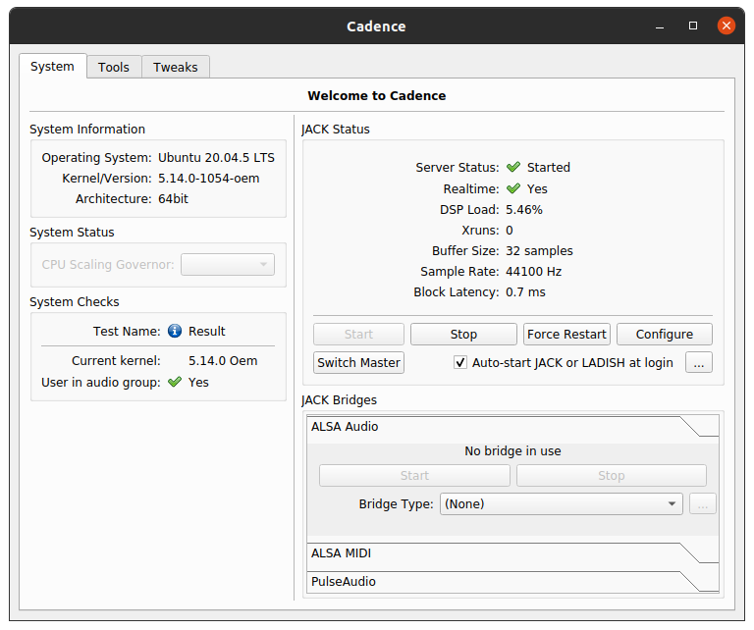The width and height of the screenshot is (754, 630).
Task: Open the Tweaks tab
Action: tap(176, 68)
